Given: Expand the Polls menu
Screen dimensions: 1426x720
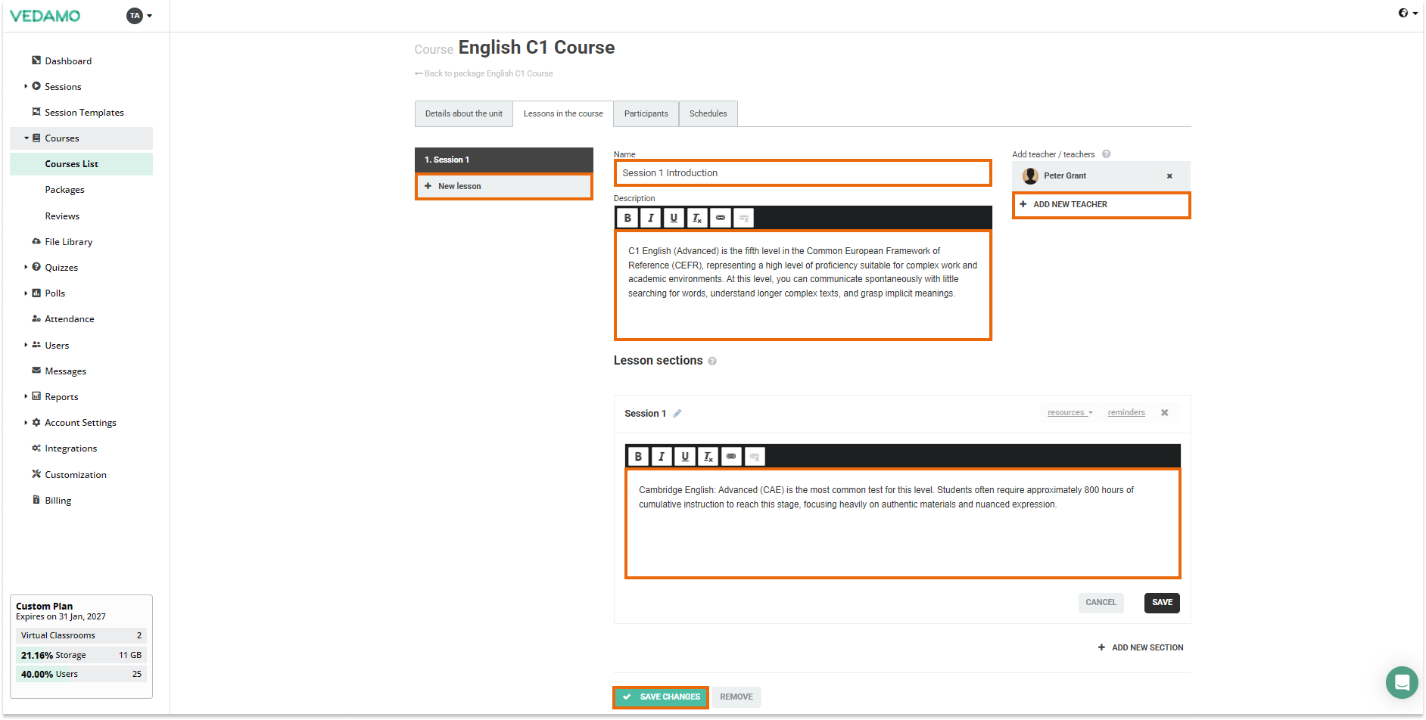Looking at the screenshot, I should [26, 293].
